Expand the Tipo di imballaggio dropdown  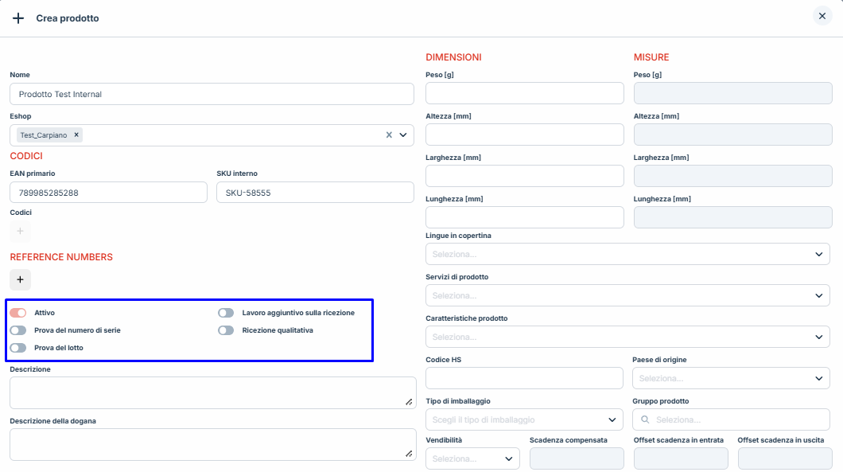coord(524,419)
